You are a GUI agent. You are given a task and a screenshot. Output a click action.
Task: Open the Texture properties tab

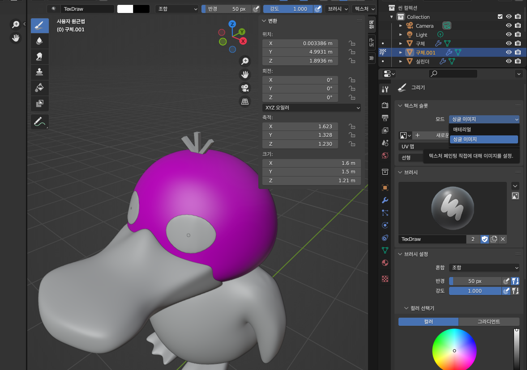[x=385, y=279]
